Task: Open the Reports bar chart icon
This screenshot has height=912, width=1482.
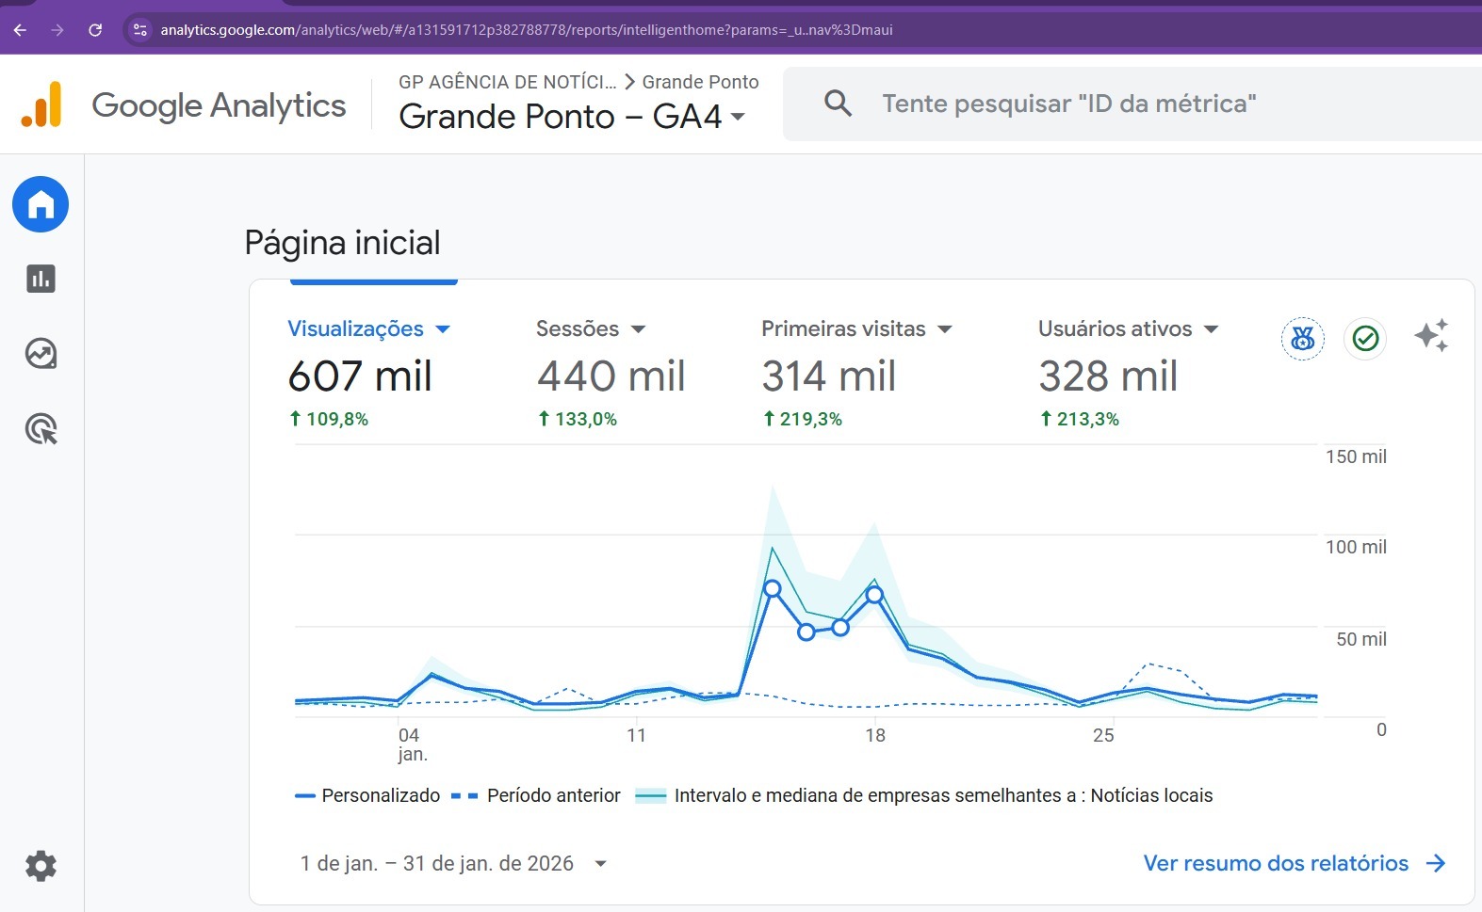Action: coord(41,279)
